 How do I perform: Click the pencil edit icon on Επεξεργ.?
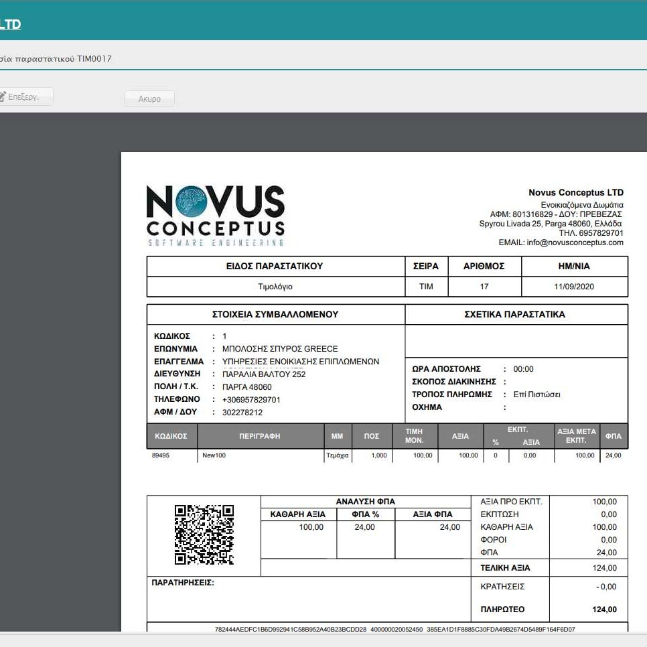pyautogui.click(x=2, y=97)
